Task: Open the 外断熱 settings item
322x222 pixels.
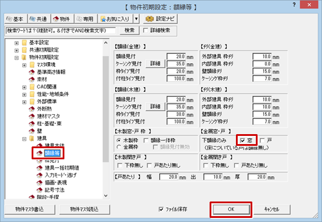Action: coord(44,109)
